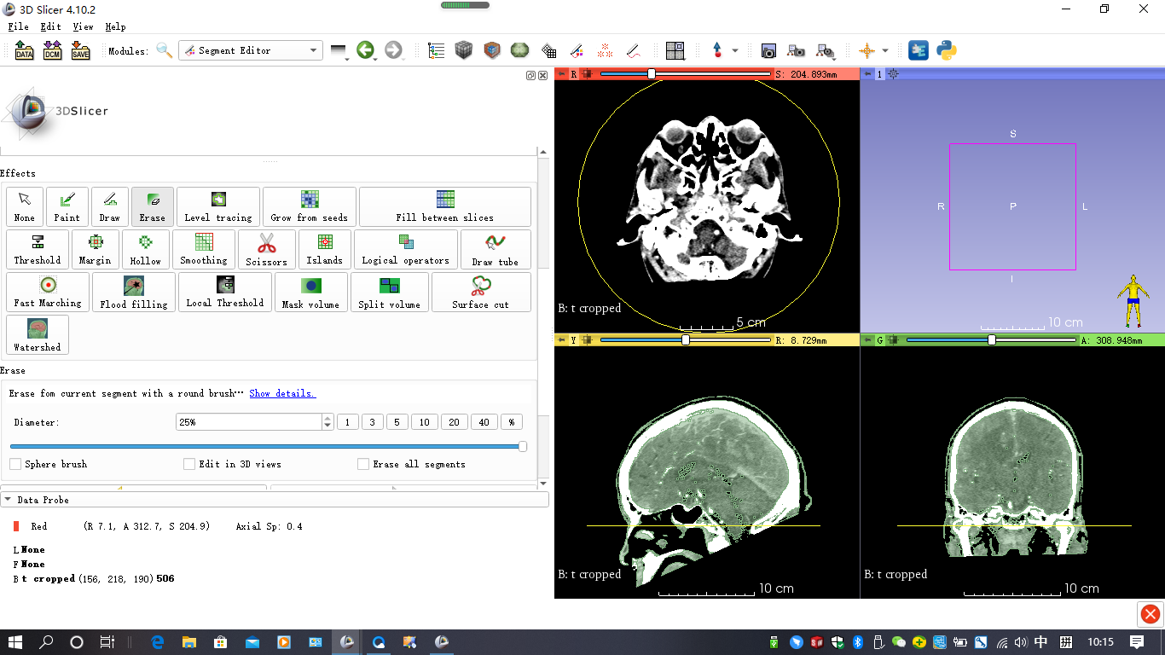Set brush diameter to 20
This screenshot has height=655, width=1165.
(454, 422)
